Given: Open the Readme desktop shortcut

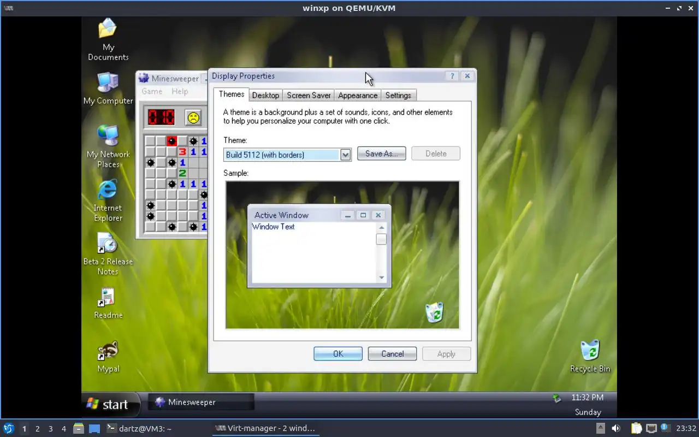Looking at the screenshot, I should click(x=108, y=303).
